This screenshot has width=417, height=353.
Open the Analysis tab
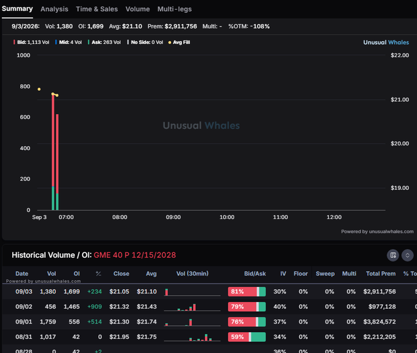point(54,9)
